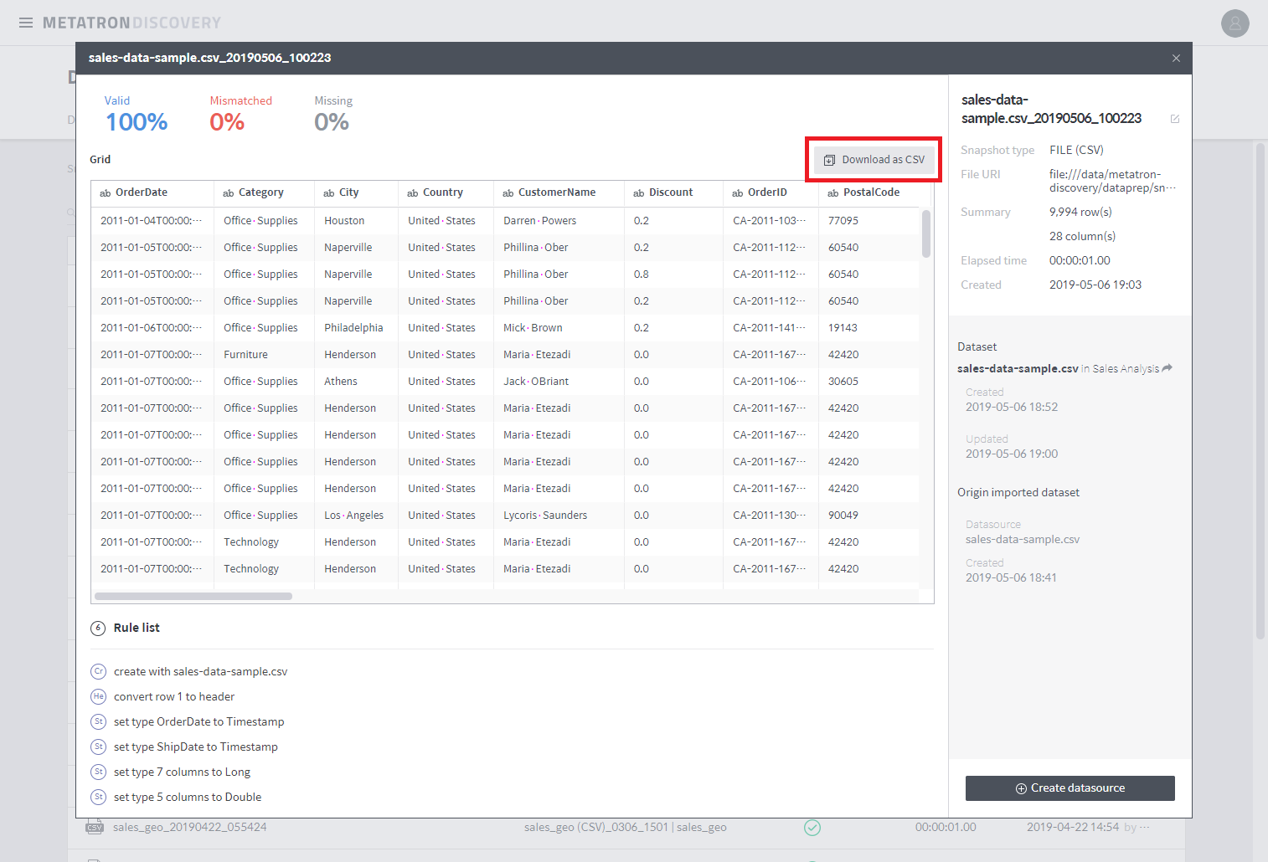The image size is (1268, 862).
Task: Click the Mismatched 0% indicator
Action: (x=240, y=115)
